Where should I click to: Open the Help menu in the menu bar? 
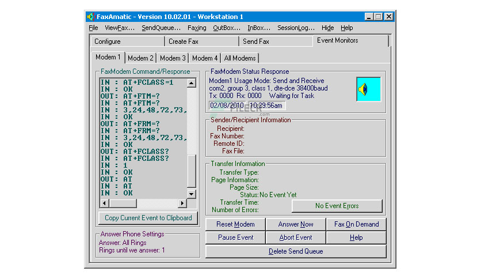[346, 28]
